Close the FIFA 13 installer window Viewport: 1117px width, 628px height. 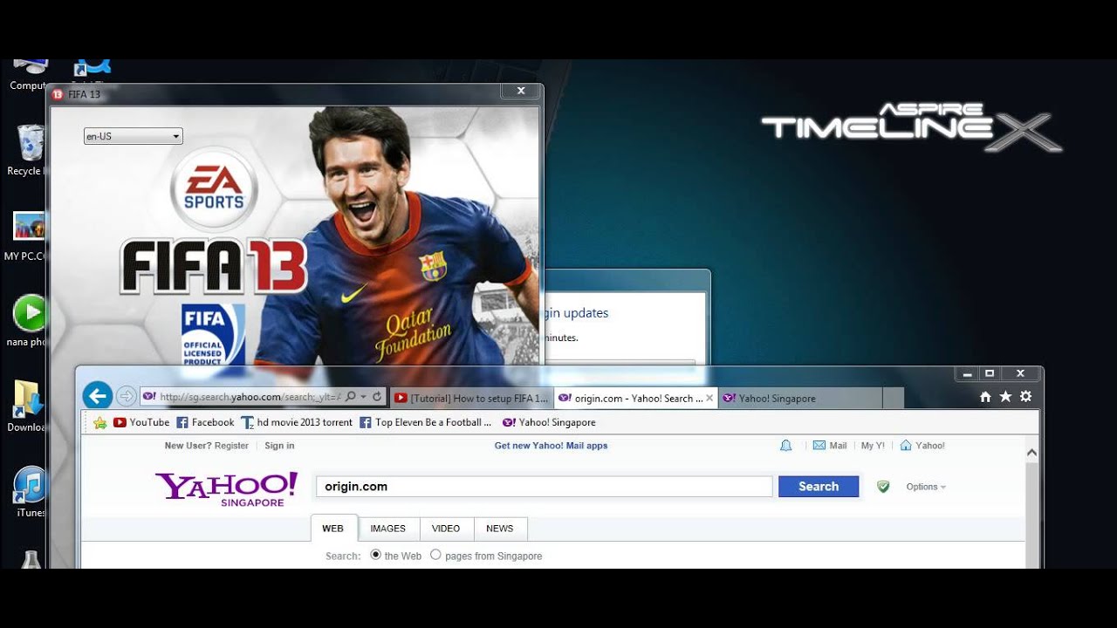[521, 91]
